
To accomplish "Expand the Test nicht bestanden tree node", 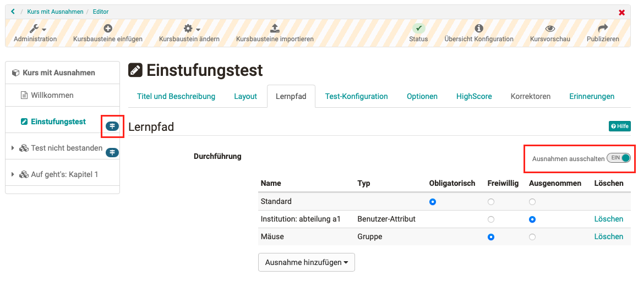I will pyautogui.click(x=13, y=148).
